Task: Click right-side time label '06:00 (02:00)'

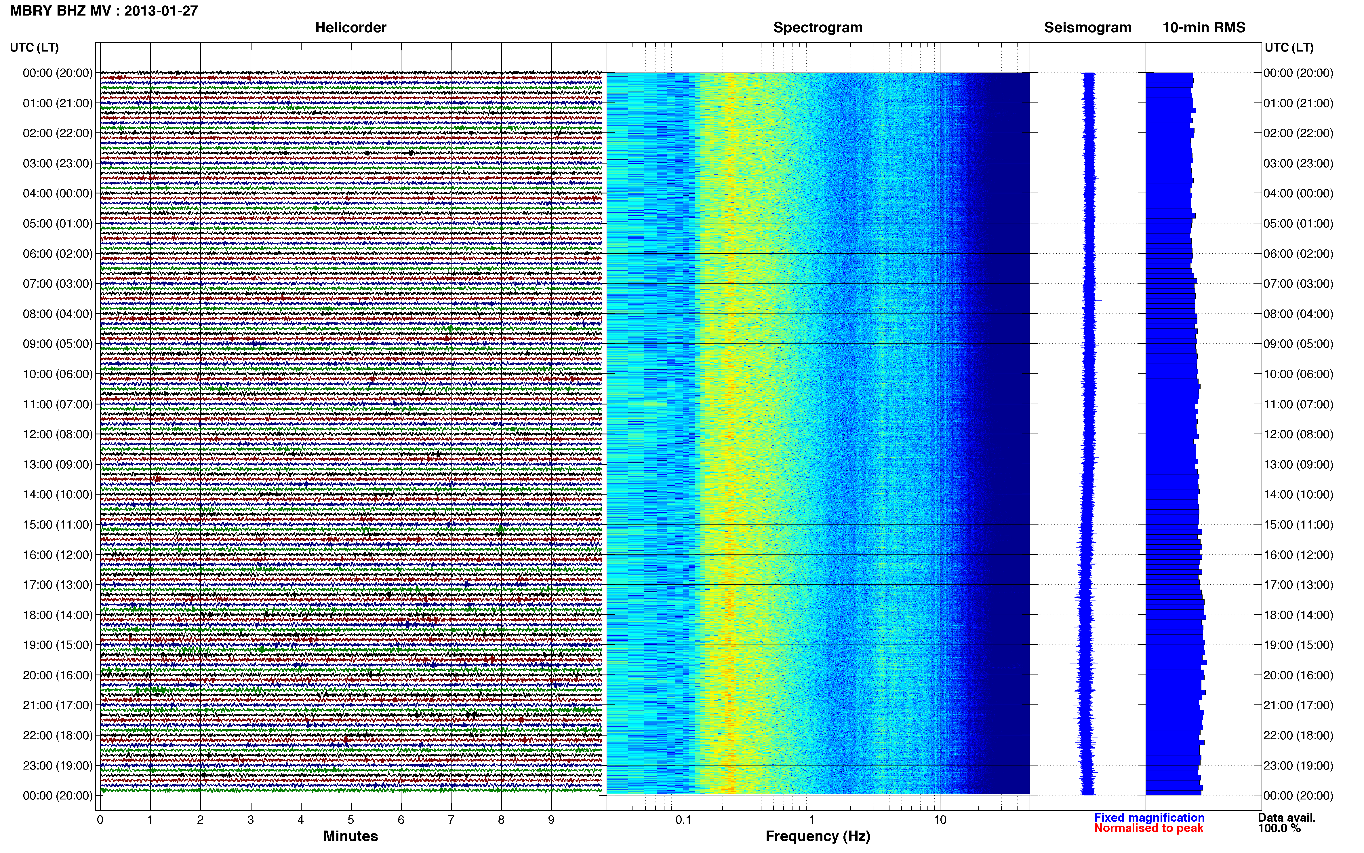Action: tap(1298, 254)
